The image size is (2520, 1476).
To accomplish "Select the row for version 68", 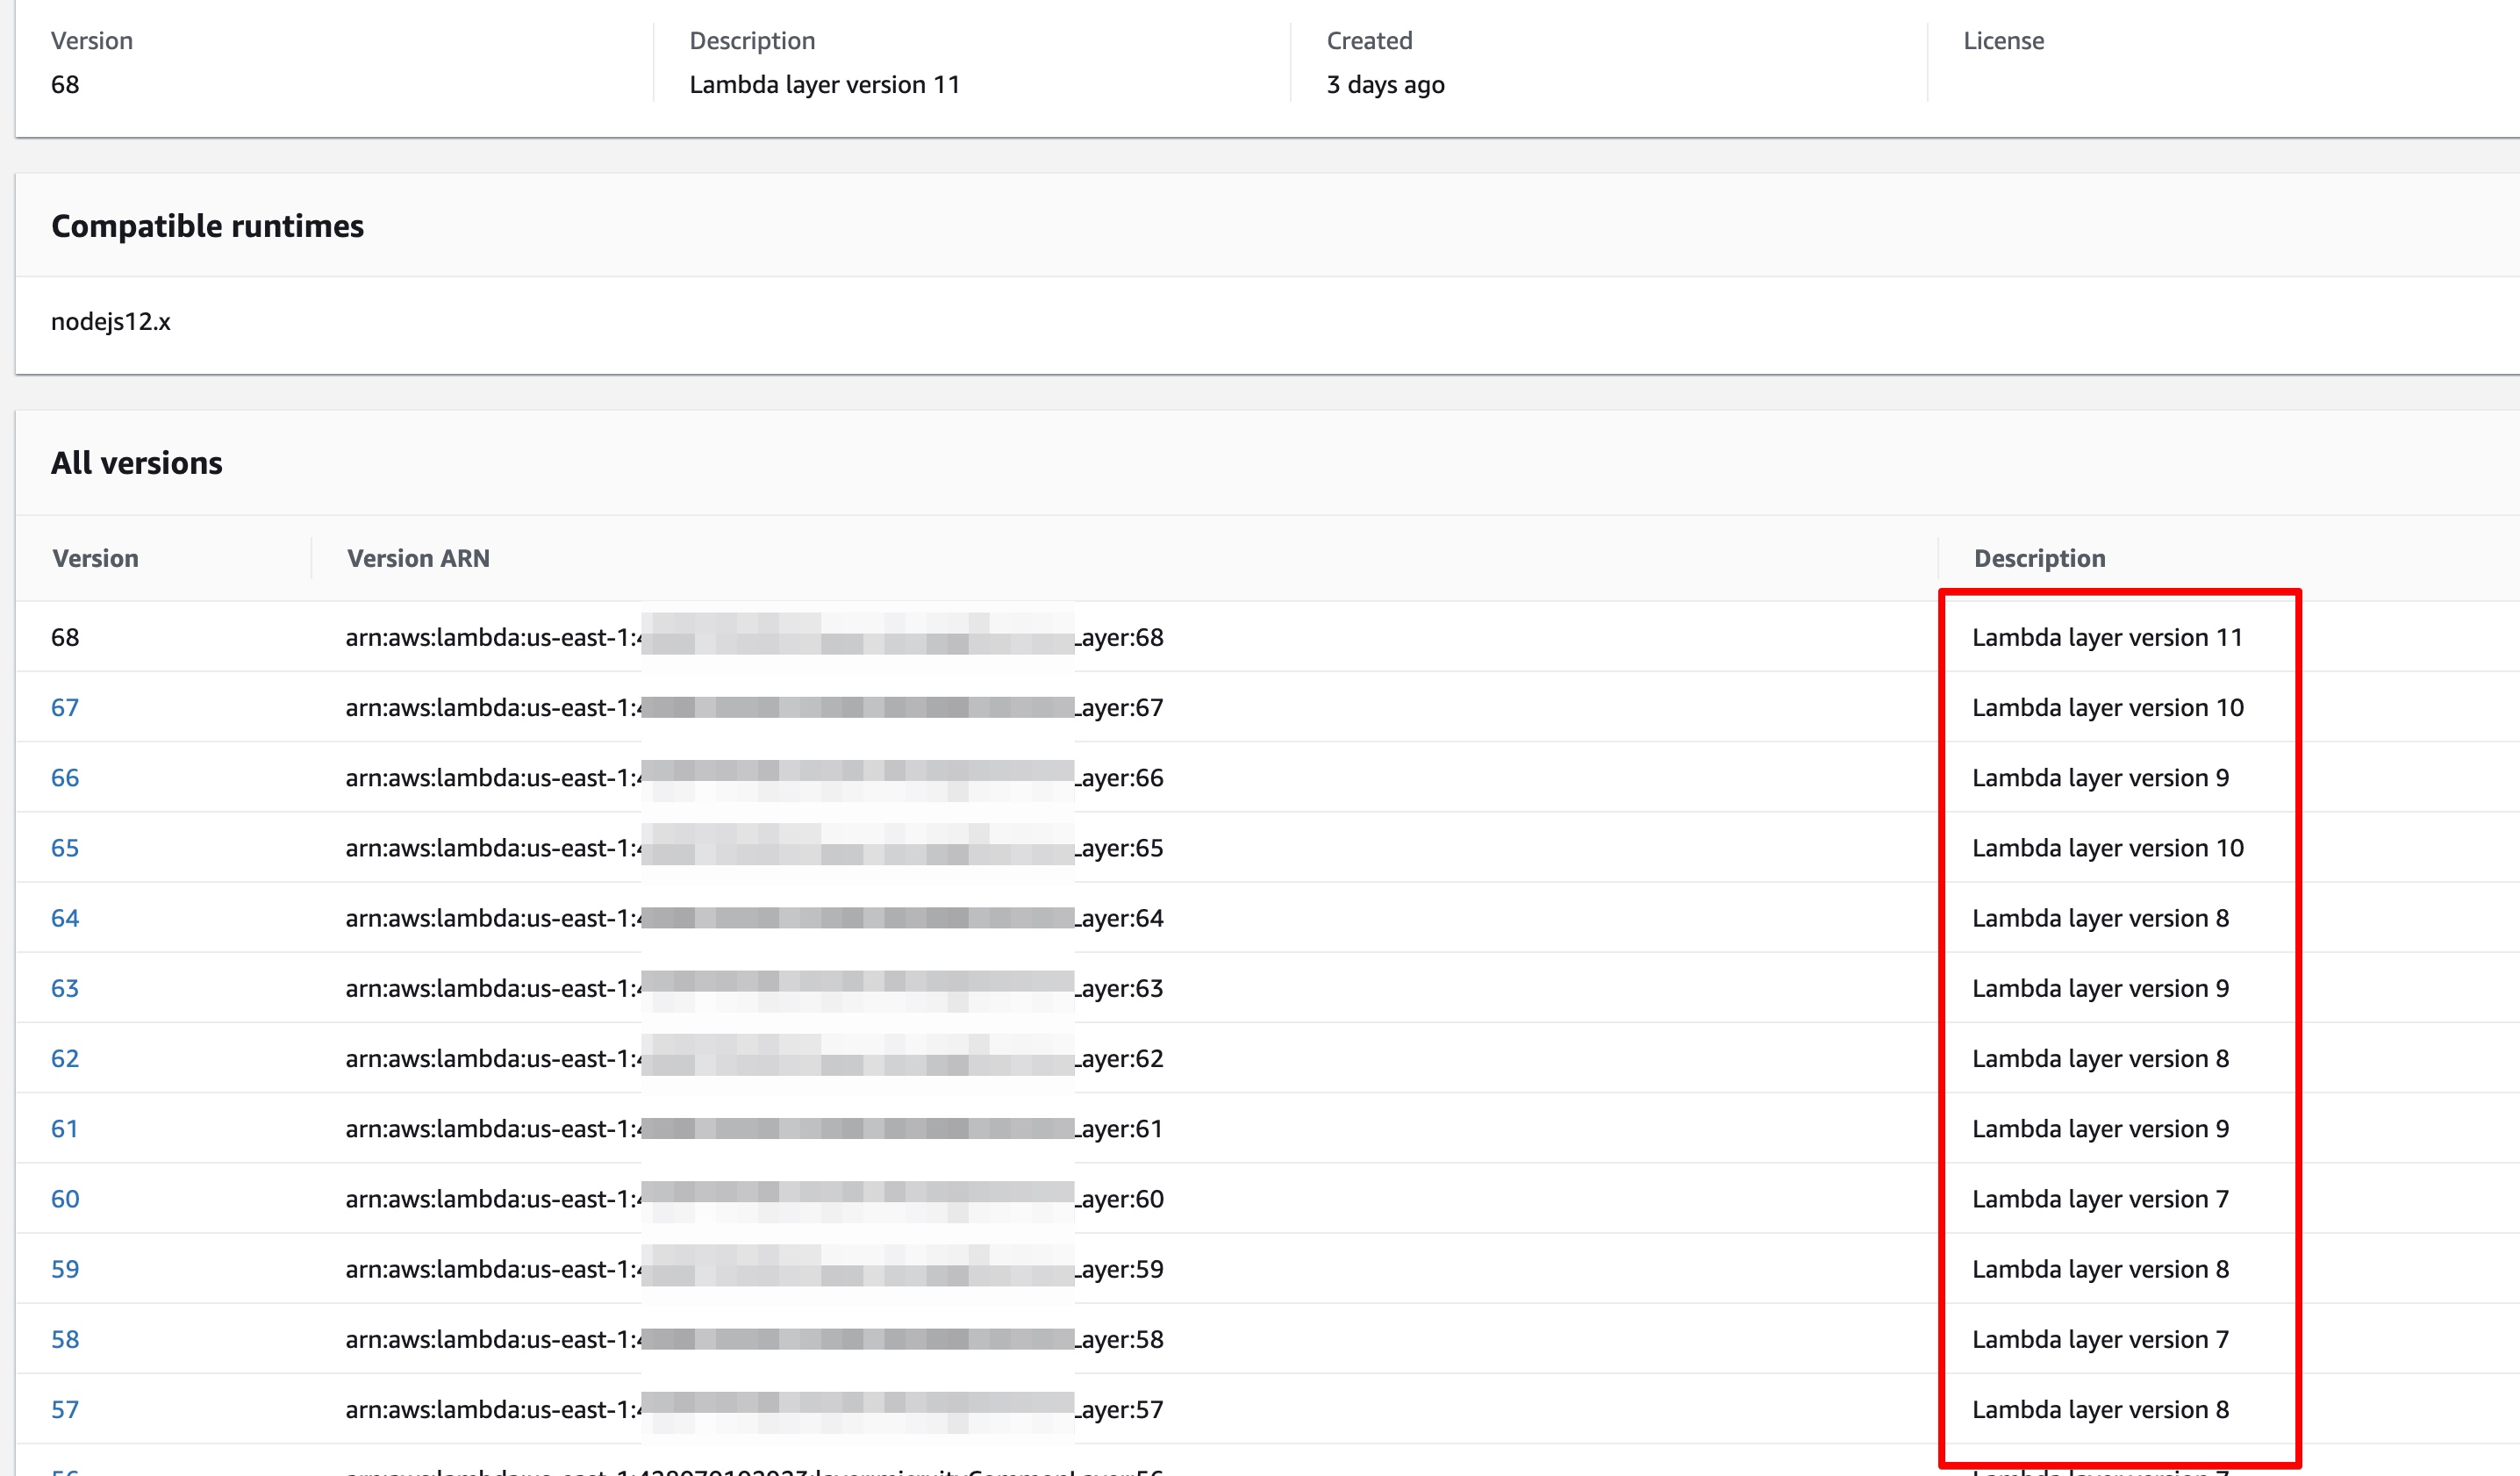I will pyautogui.click(x=65, y=637).
